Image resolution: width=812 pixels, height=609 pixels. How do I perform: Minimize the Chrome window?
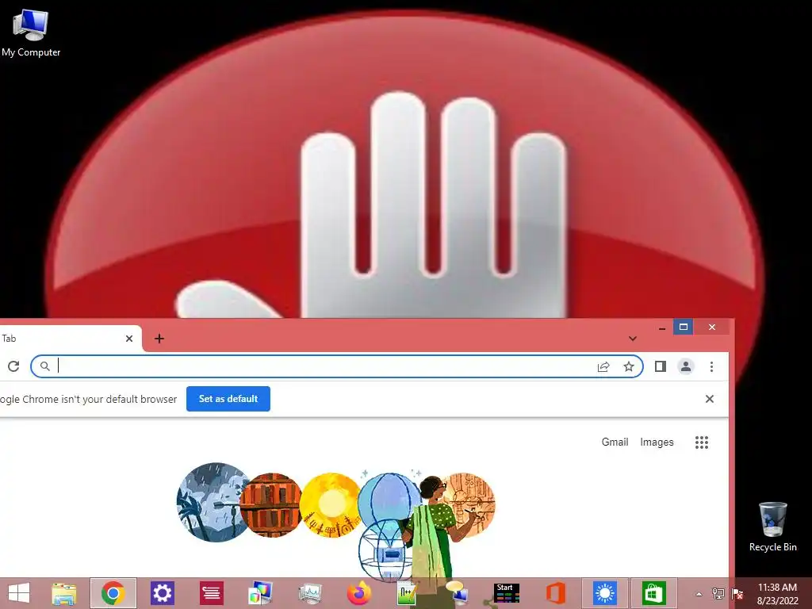click(x=662, y=327)
